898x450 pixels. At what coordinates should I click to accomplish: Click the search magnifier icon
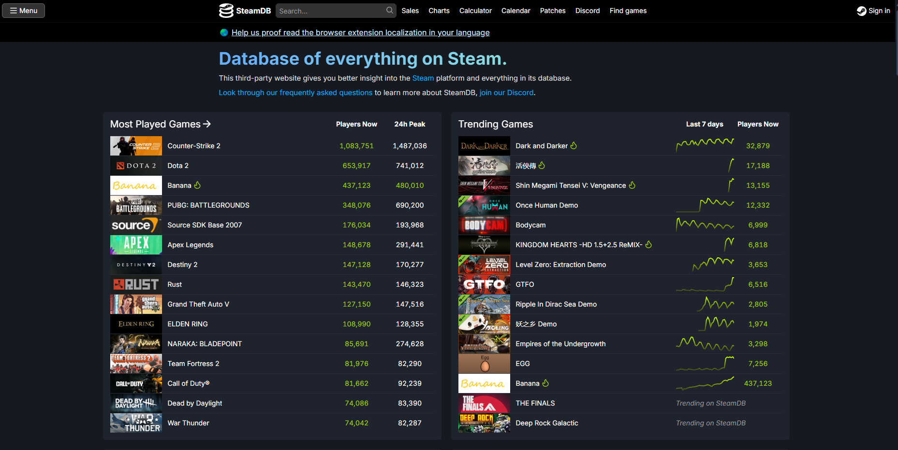pos(390,10)
